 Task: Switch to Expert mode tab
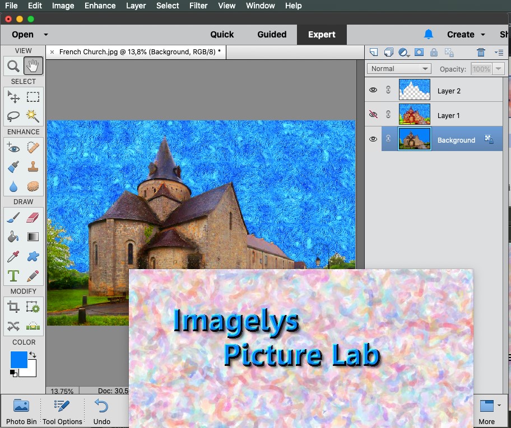point(322,35)
